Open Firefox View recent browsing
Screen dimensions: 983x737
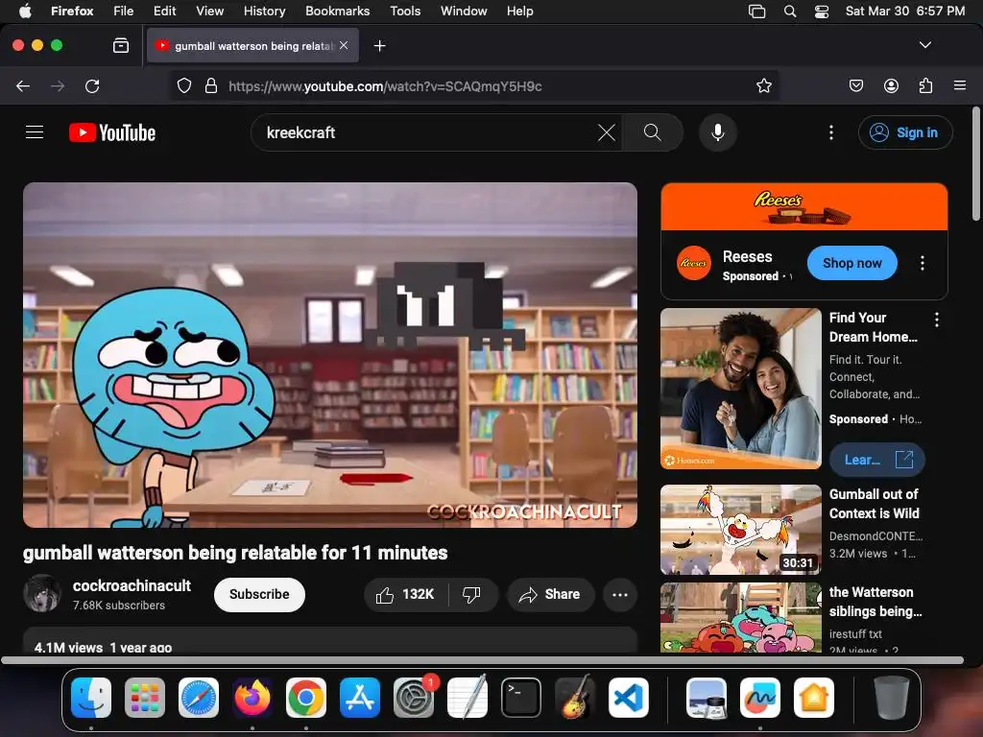coord(121,45)
